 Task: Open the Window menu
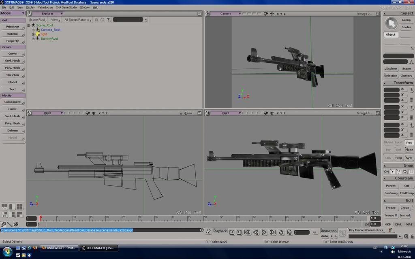pyautogui.click(x=85, y=7)
